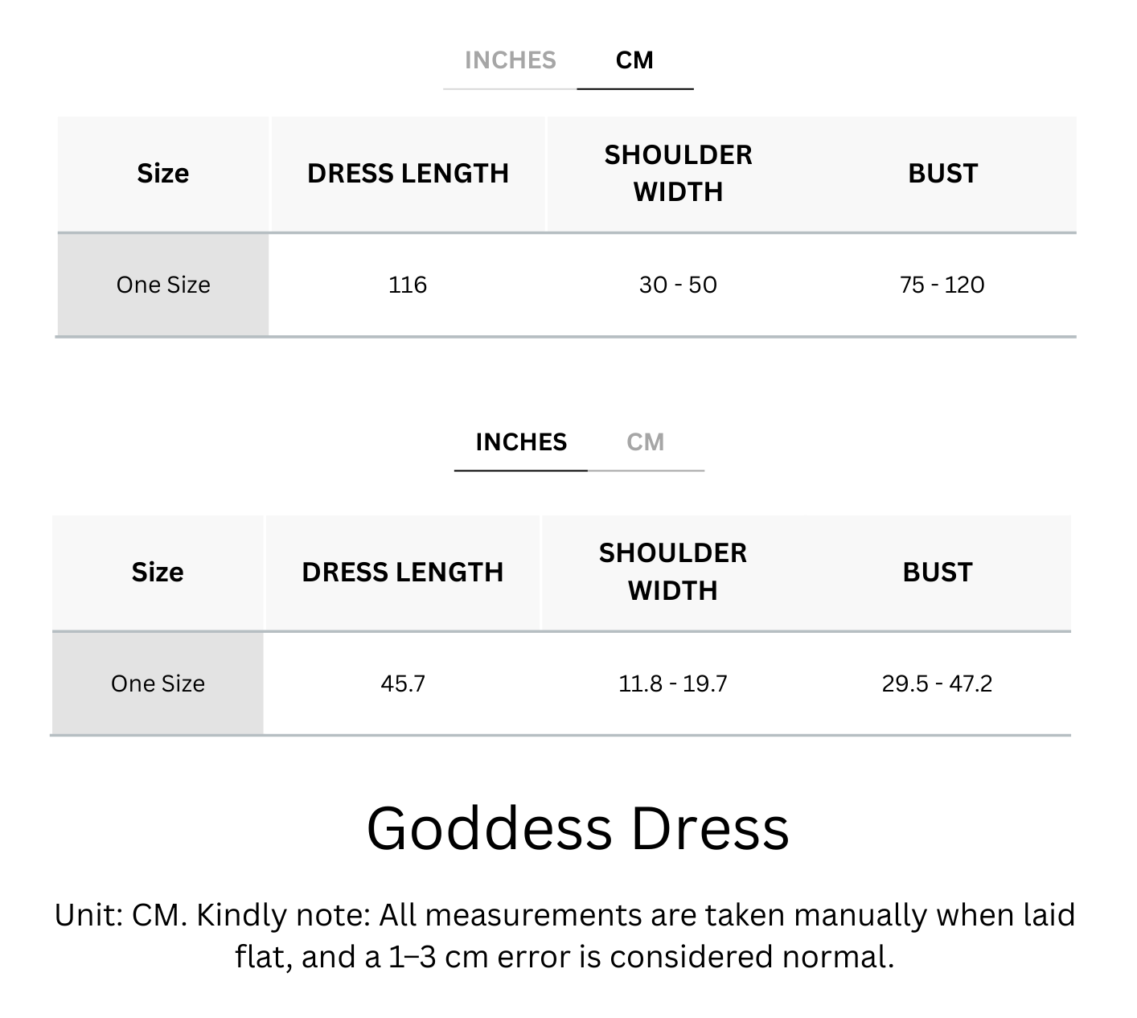This screenshot has height=1018, width=1137.
Task: Click the 75 - 120 bust measurement
Action: [942, 285]
